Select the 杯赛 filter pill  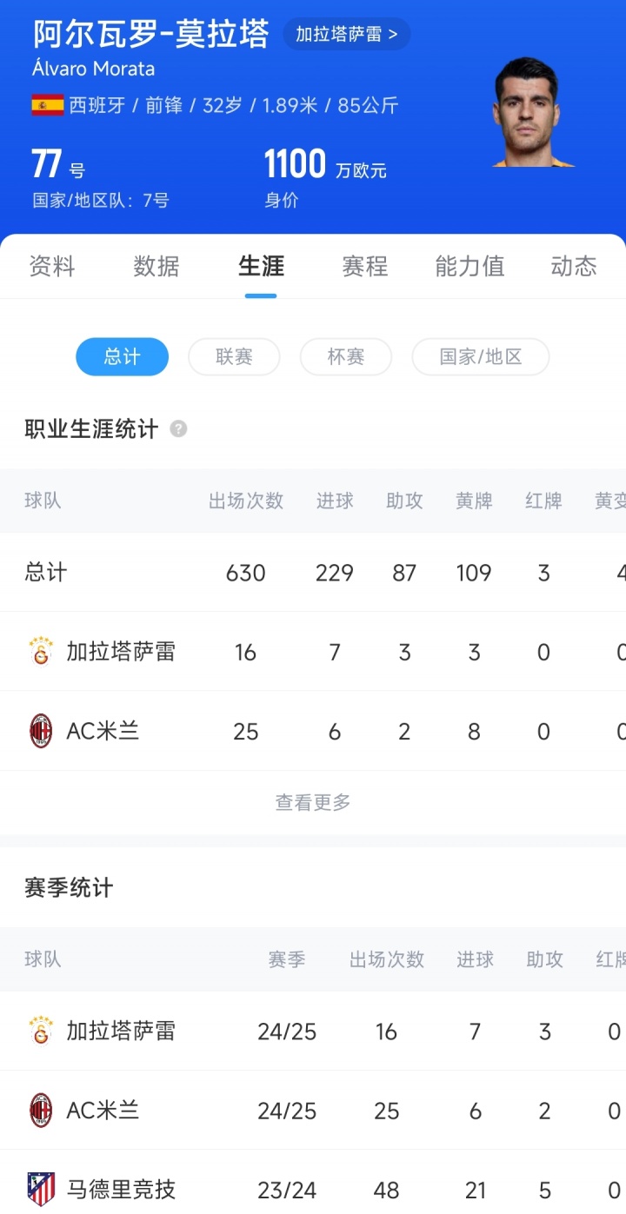pos(345,357)
